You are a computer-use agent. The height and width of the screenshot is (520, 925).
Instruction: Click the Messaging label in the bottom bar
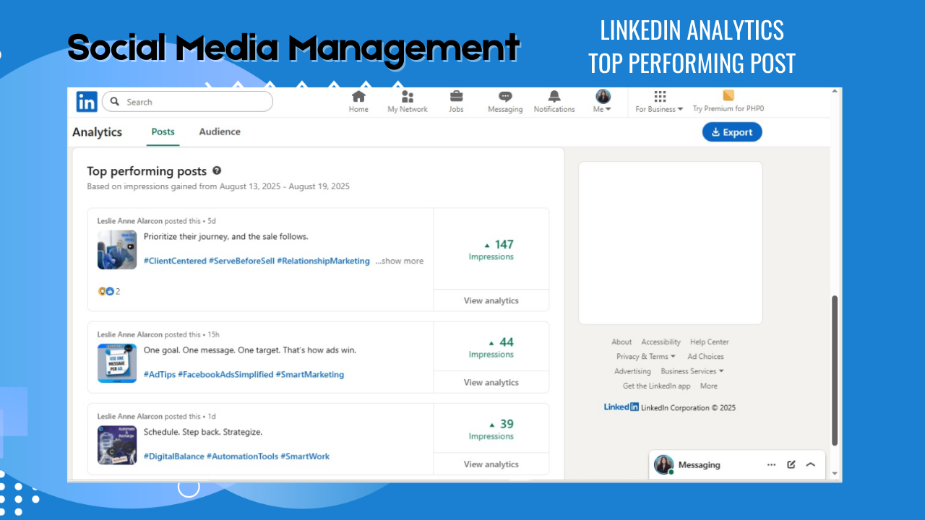pyautogui.click(x=699, y=465)
